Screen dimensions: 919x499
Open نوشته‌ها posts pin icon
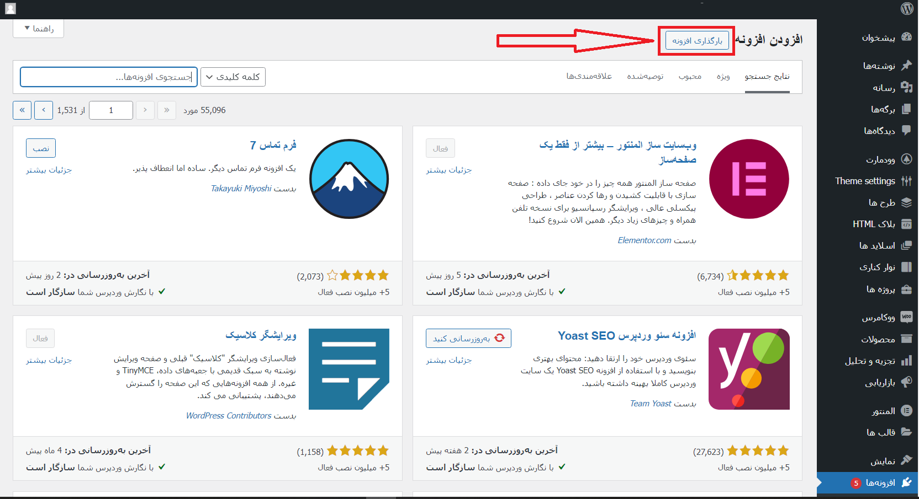tap(906, 65)
